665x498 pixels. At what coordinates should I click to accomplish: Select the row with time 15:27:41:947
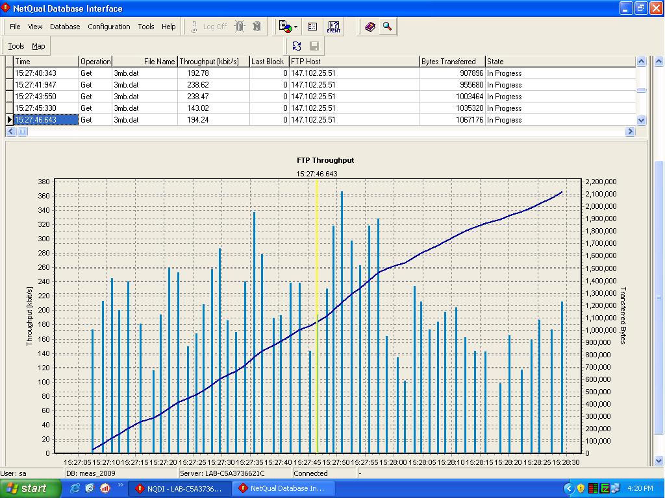[x=321, y=85]
